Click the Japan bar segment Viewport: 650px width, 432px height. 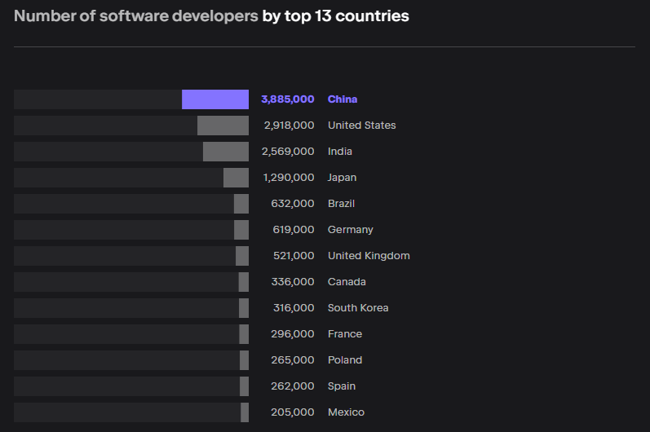(x=236, y=178)
